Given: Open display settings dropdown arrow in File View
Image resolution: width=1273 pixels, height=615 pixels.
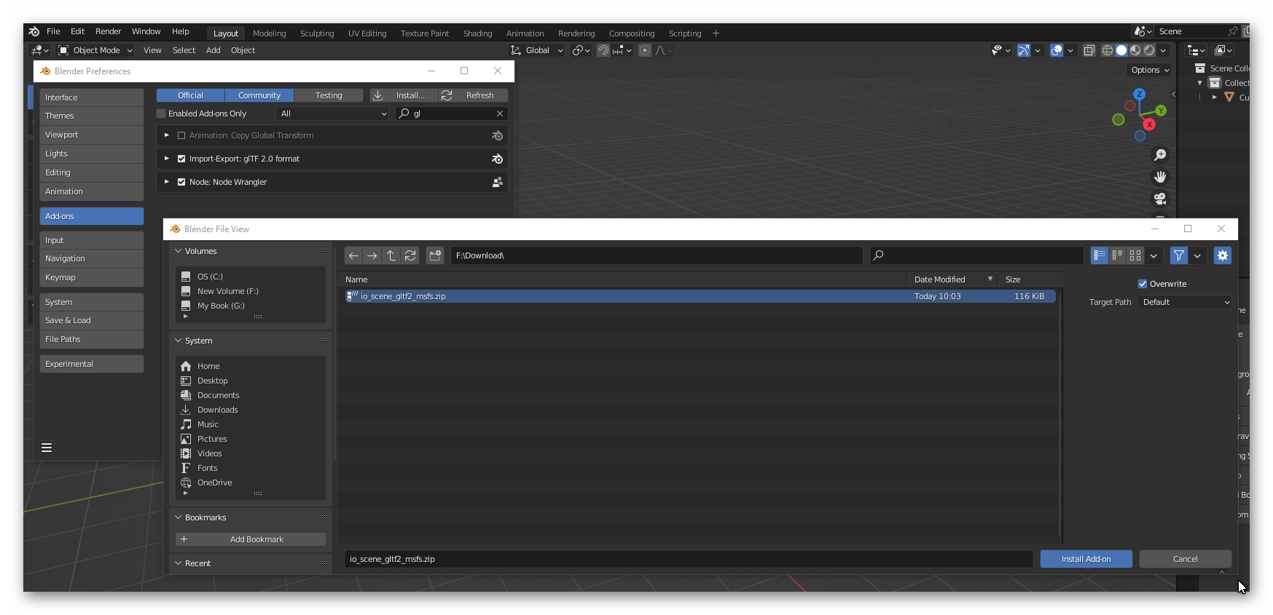Looking at the screenshot, I should click(x=1153, y=255).
